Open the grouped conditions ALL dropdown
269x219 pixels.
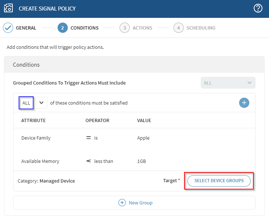(228, 83)
